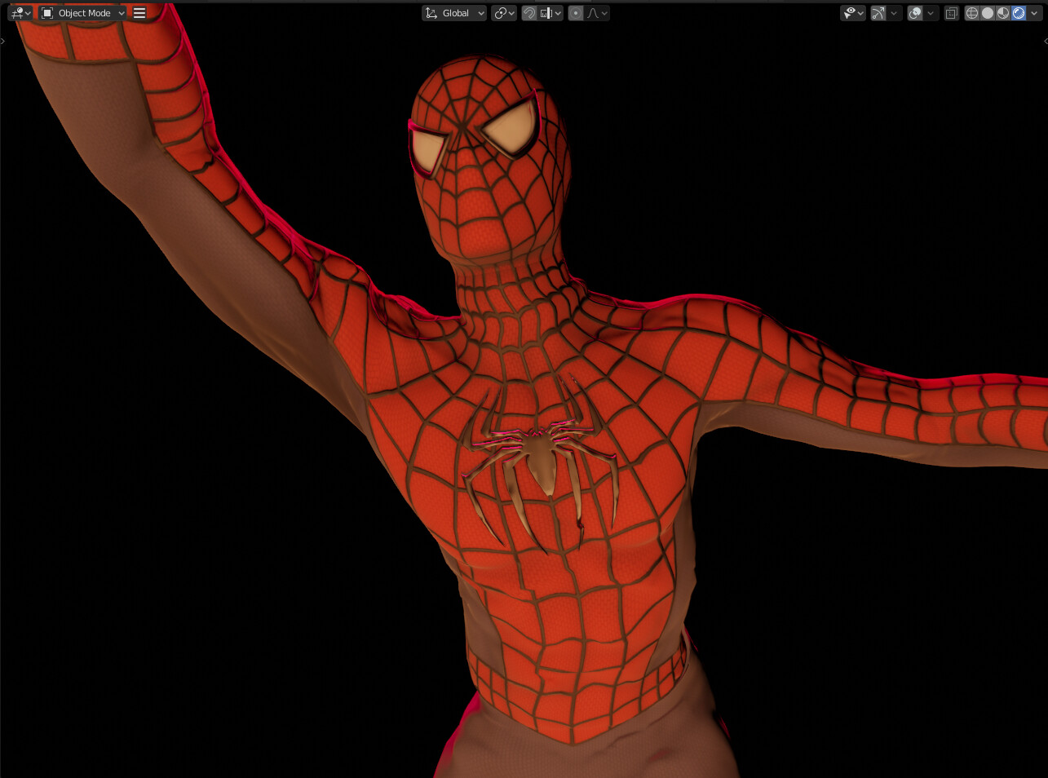
Task: Open the overlays options dropdown arrow
Action: click(x=931, y=13)
